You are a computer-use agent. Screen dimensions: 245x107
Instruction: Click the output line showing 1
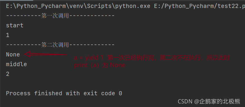click(x=8, y=35)
